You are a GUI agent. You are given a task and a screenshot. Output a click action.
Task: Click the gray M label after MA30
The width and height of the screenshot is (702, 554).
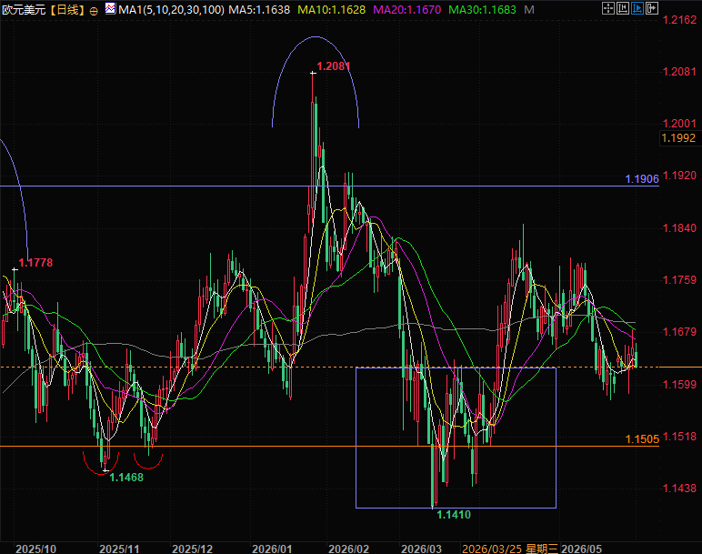(x=529, y=10)
